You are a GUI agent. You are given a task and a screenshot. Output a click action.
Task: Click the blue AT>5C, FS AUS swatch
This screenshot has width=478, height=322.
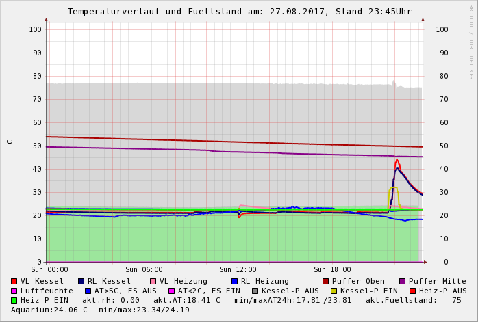[x=88, y=291]
